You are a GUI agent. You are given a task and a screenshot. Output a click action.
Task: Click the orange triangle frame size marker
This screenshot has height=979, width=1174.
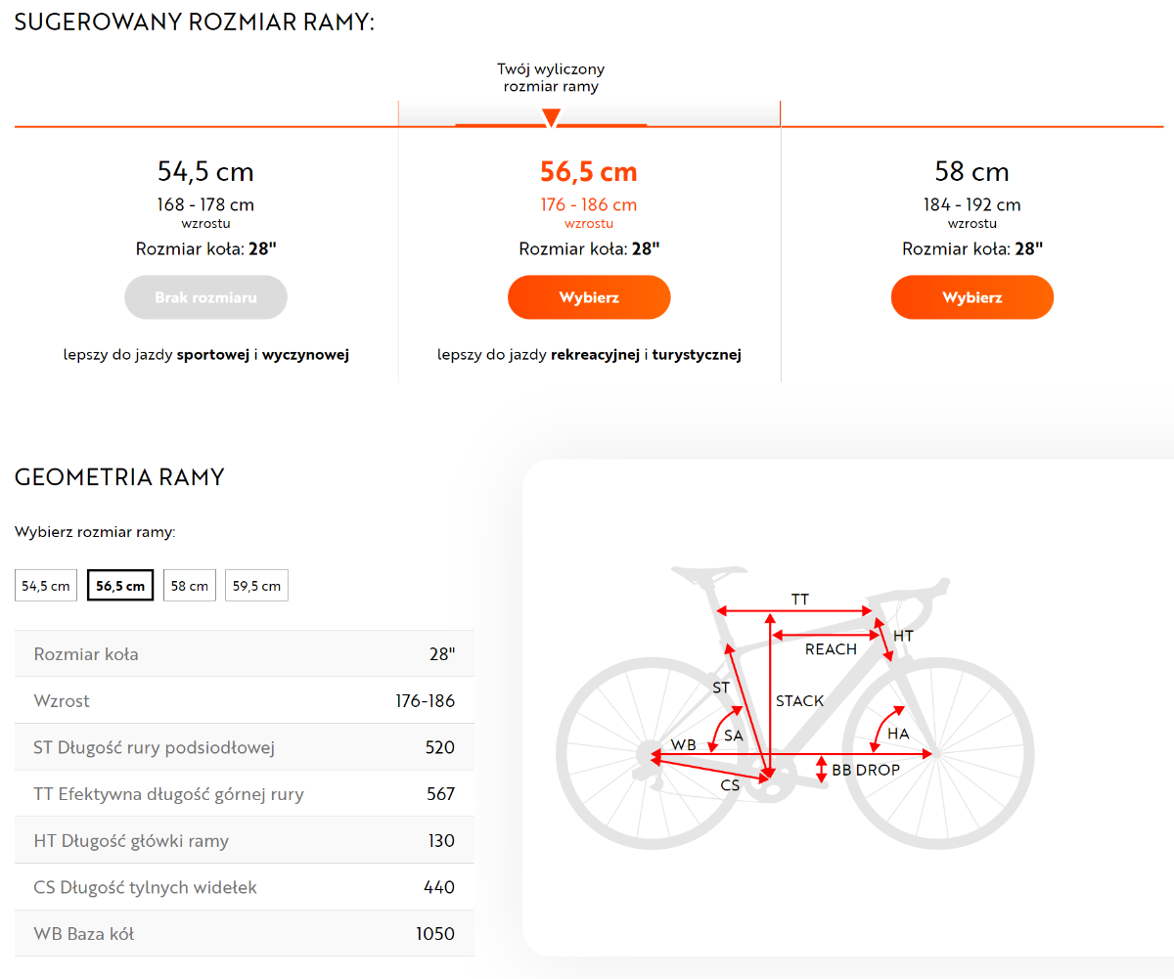551,118
